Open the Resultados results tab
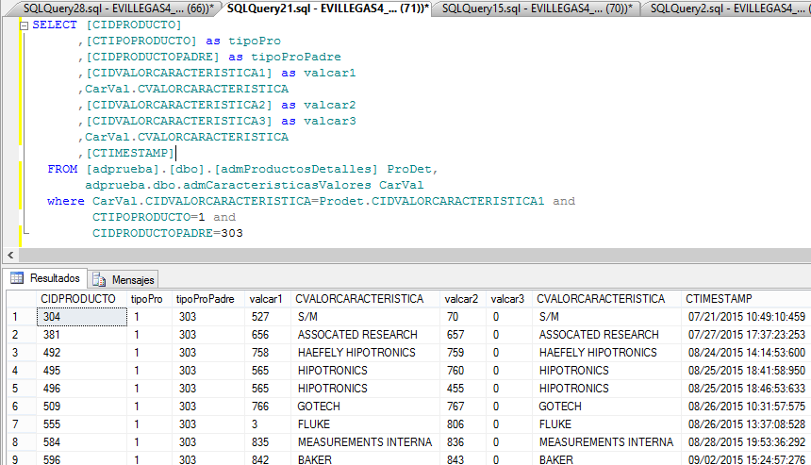This screenshot has width=811, height=465. point(46,278)
